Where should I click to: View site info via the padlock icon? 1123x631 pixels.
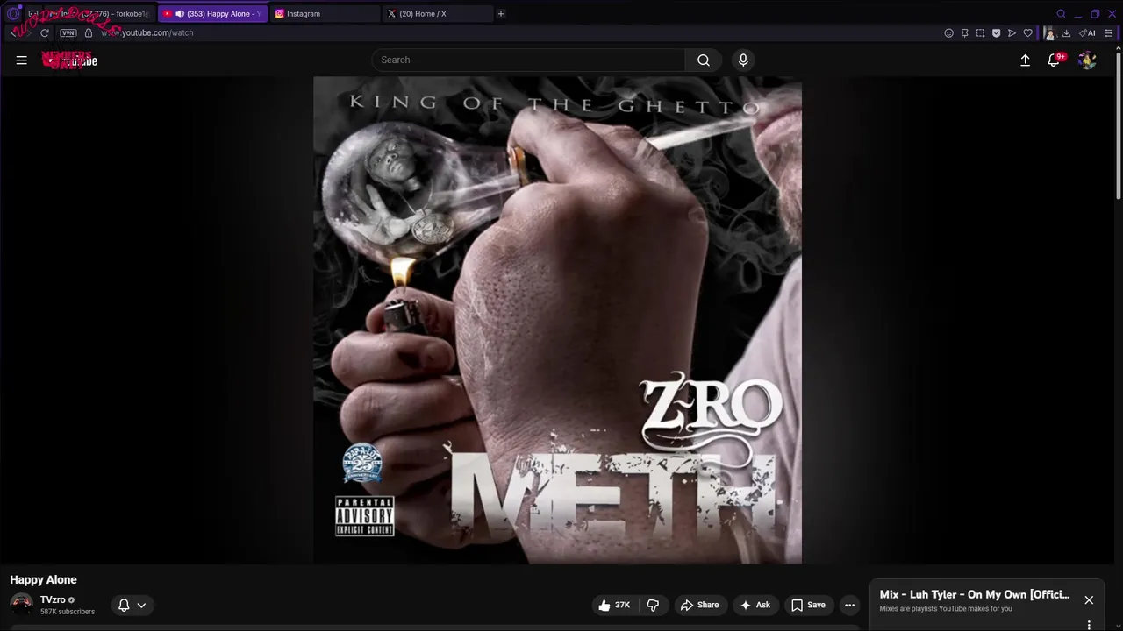89,33
